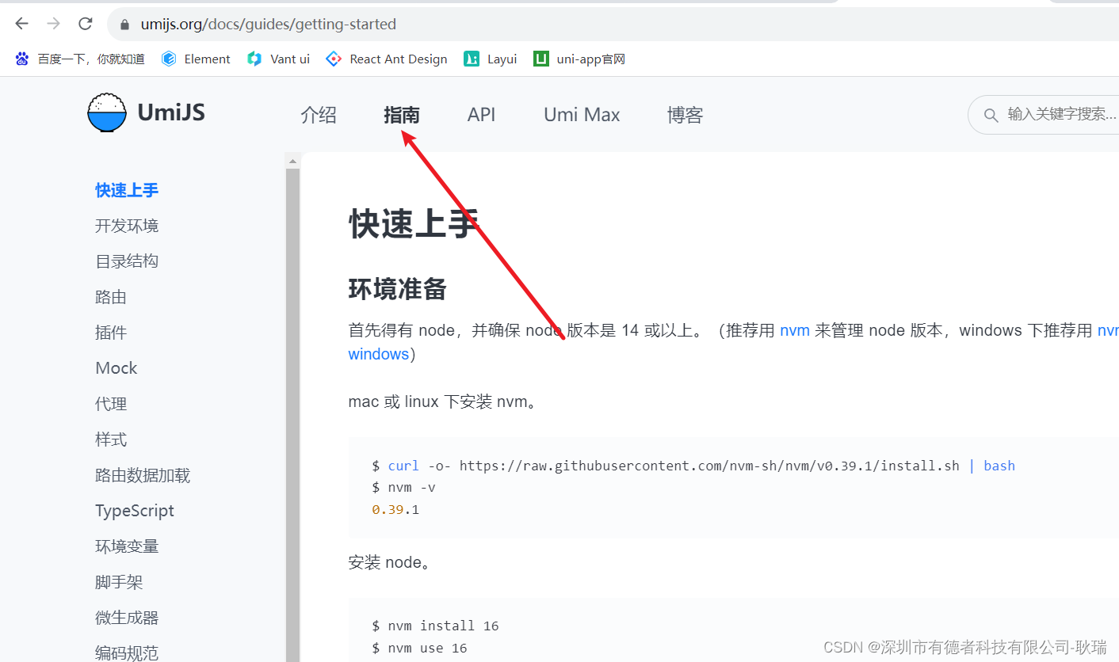Click the padlock site info icon
The image size is (1119, 662).
(x=124, y=25)
